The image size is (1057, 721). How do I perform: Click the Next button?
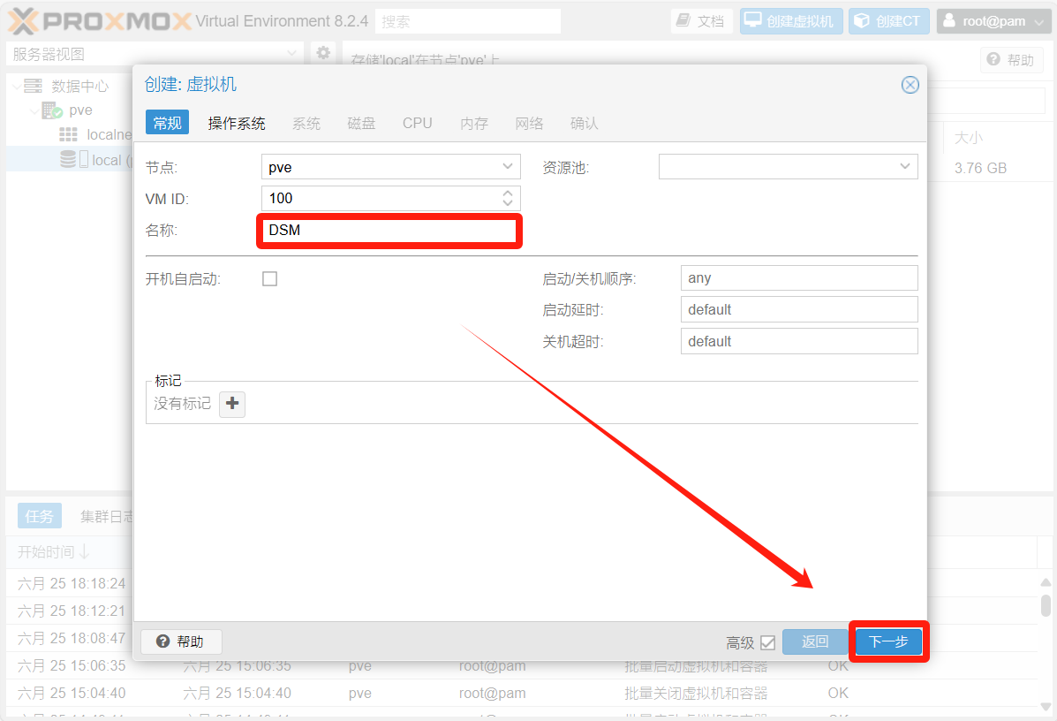click(888, 642)
